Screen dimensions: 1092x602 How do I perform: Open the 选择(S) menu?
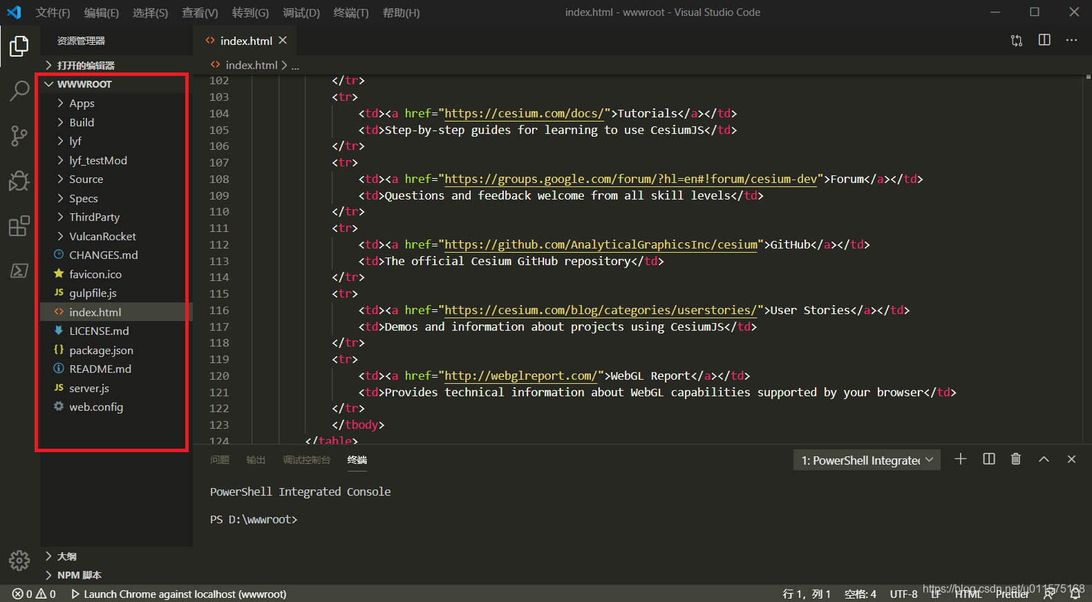pyautogui.click(x=150, y=12)
